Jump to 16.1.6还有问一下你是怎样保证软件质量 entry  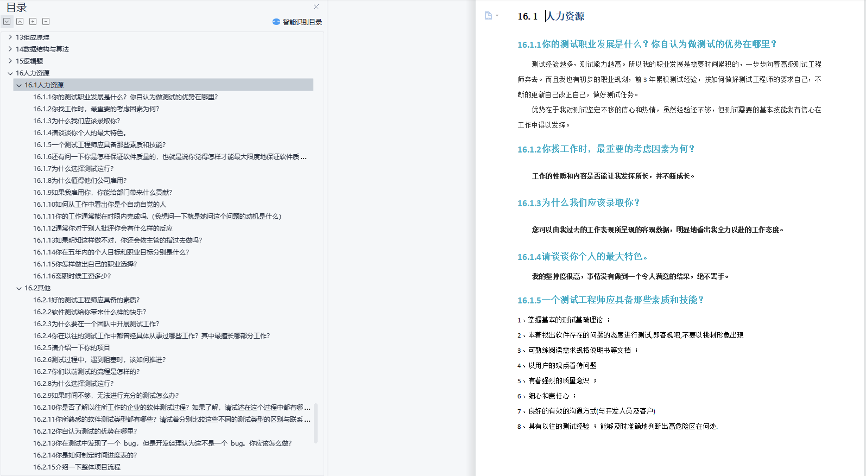click(170, 157)
